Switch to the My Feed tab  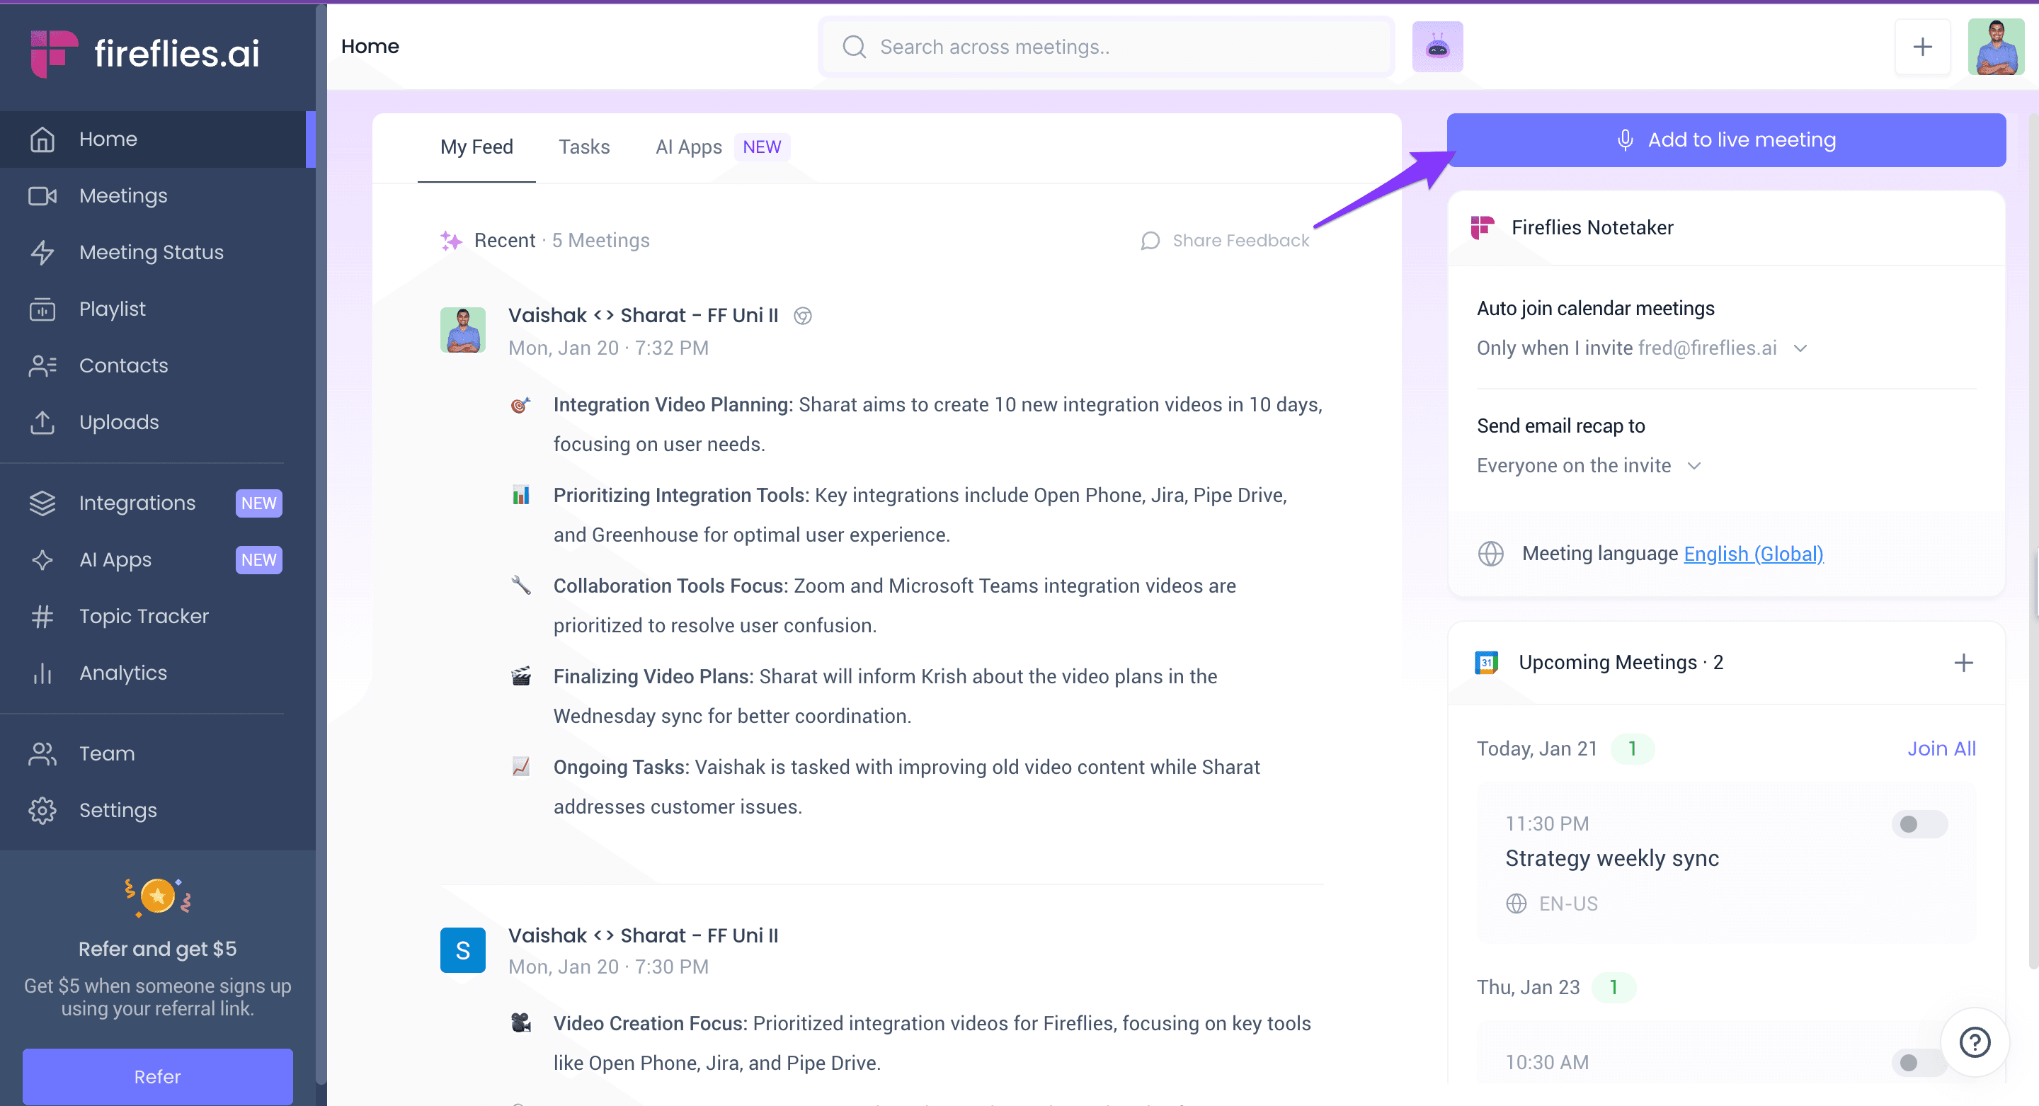pyautogui.click(x=476, y=147)
